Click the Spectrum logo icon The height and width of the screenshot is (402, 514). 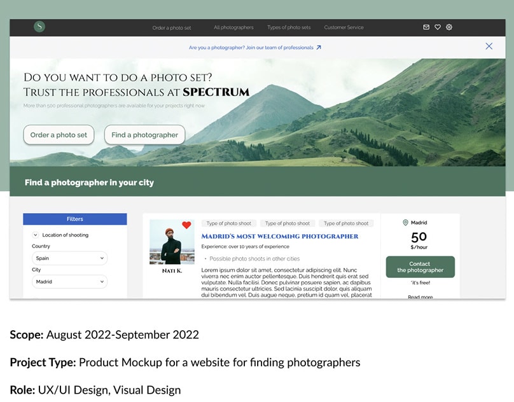tap(39, 27)
